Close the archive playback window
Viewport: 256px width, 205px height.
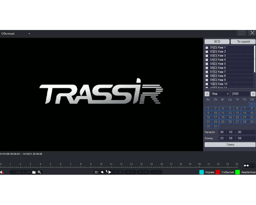coord(252,33)
